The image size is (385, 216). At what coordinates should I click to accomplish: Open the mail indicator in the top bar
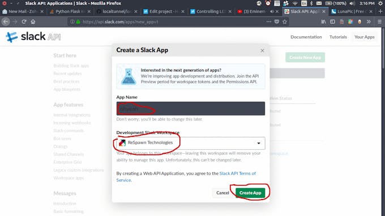[x=319, y=3]
